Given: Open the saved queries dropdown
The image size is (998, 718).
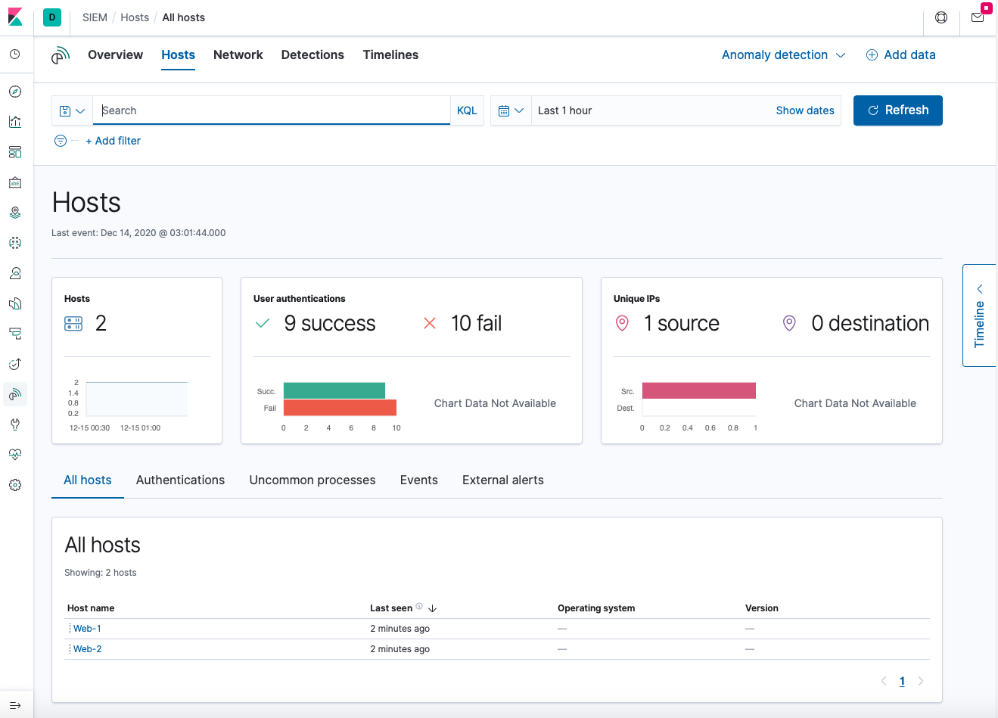Looking at the screenshot, I should click(x=72, y=110).
